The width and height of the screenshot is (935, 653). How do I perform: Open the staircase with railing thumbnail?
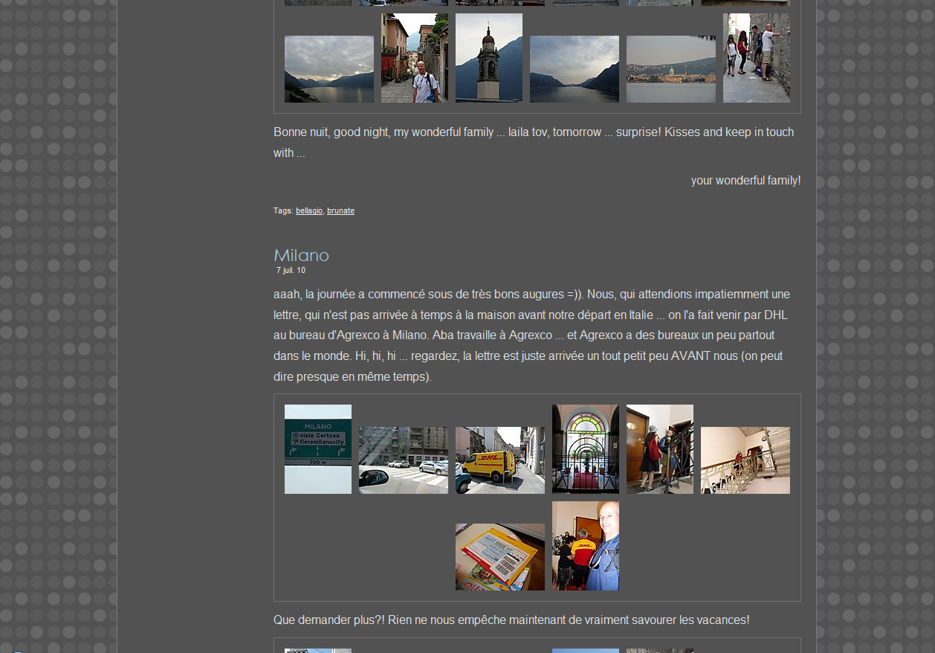[745, 460]
